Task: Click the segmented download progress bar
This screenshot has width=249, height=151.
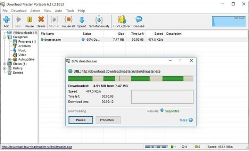Action: [131, 79]
